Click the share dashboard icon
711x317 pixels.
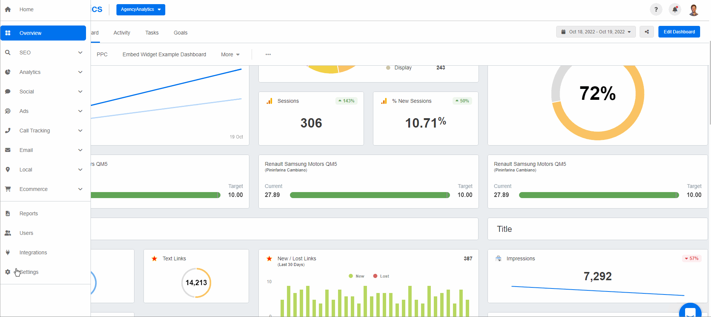tap(647, 32)
